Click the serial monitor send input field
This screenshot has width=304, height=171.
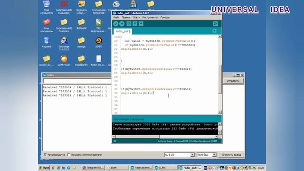(77, 81)
